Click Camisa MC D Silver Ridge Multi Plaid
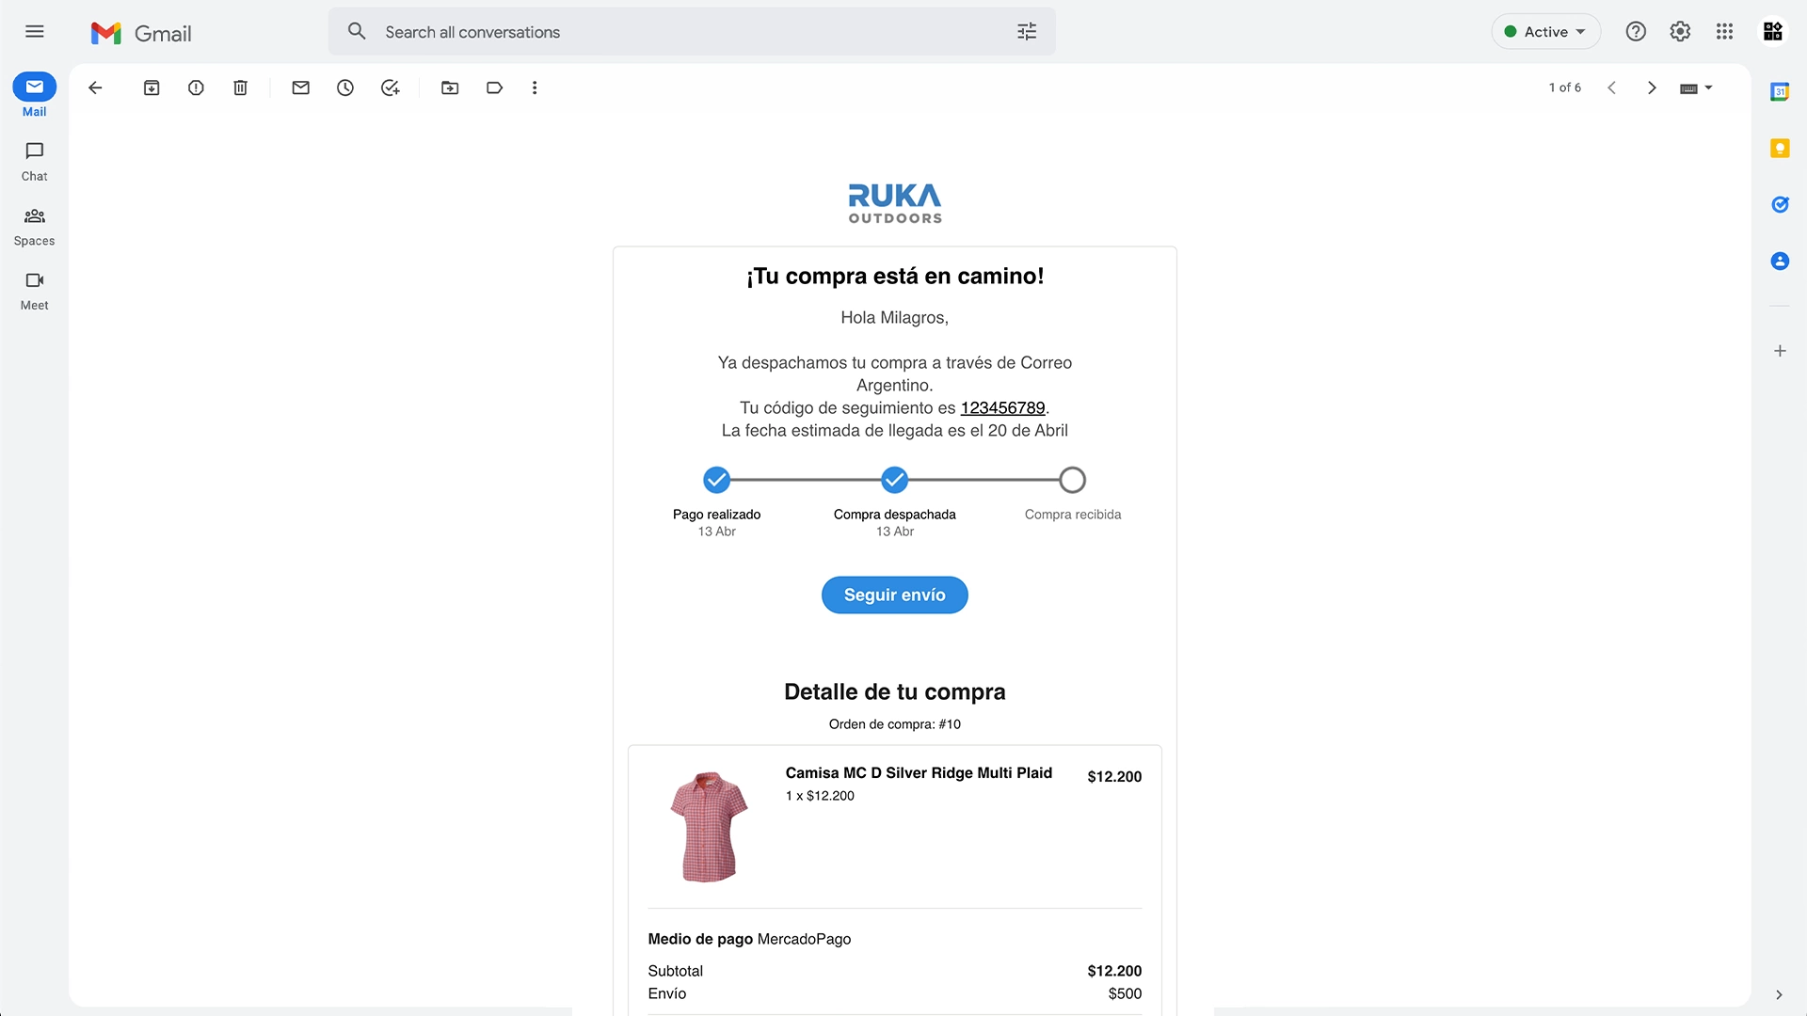Screen dimensions: 1807x1016 919,772
